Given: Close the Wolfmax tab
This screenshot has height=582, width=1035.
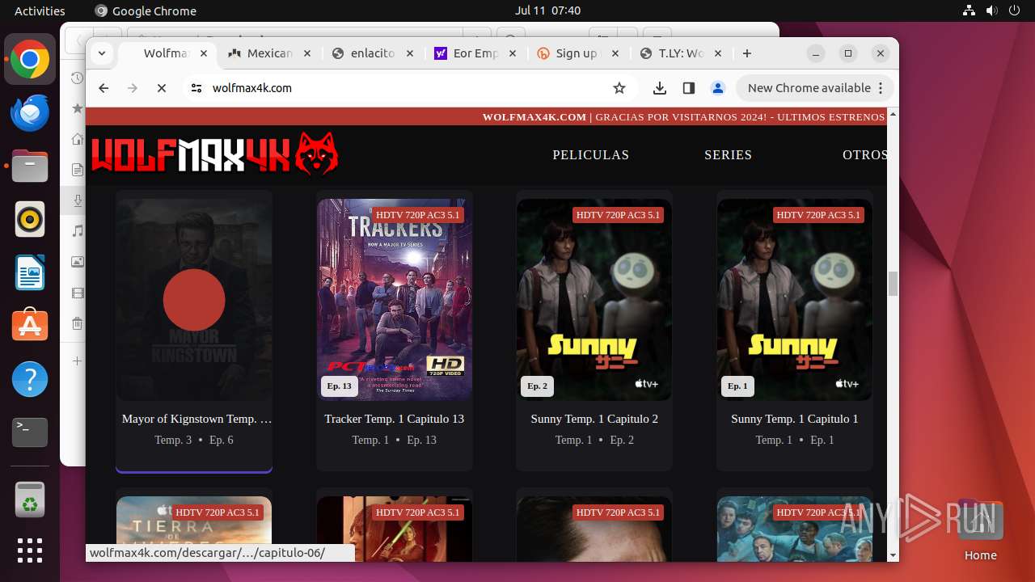Looking at the screenshot, I should click(x=204, y=53).
